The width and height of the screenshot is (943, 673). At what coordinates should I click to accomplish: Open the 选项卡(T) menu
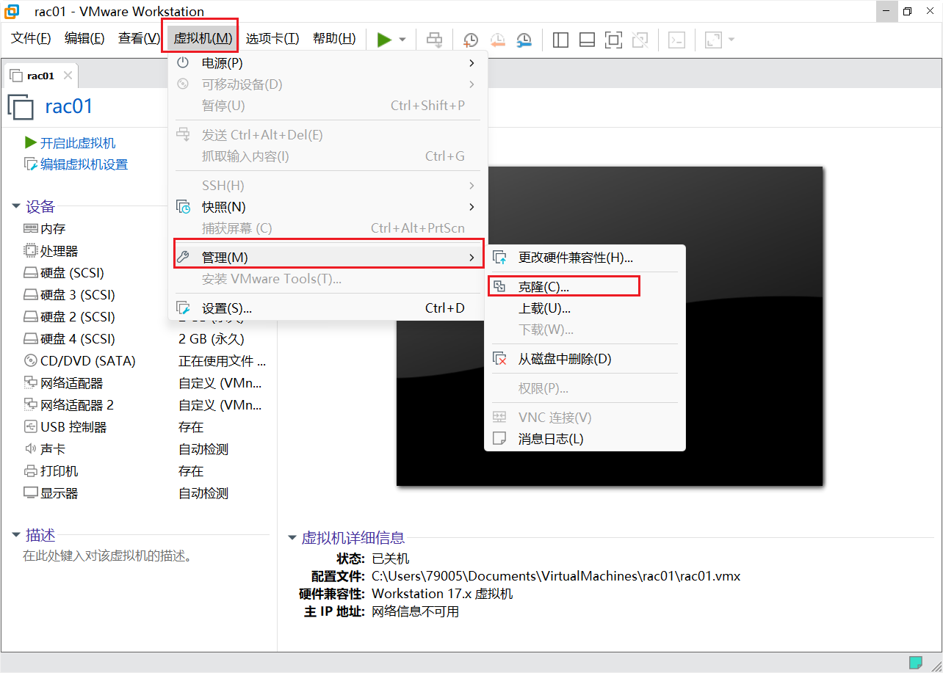tap(272, 39)
